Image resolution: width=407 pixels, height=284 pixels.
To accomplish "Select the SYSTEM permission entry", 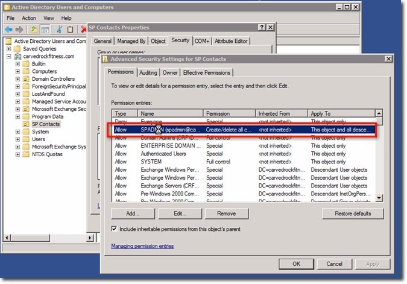I will [244, 162].
